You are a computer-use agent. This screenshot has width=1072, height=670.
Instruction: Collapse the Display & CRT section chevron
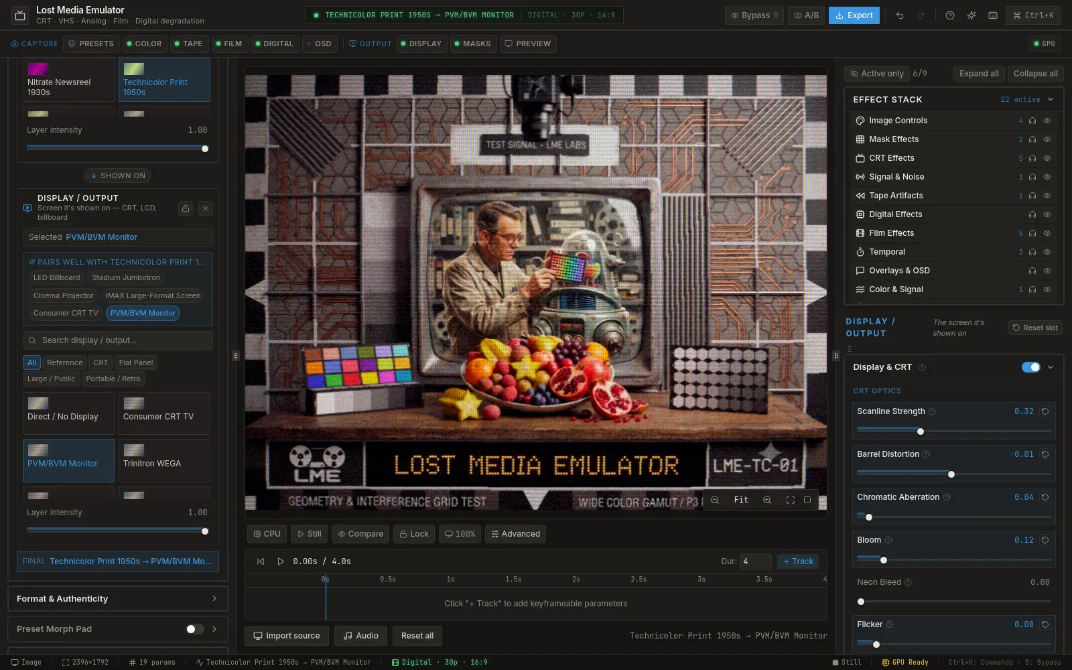coord(1051,367)
